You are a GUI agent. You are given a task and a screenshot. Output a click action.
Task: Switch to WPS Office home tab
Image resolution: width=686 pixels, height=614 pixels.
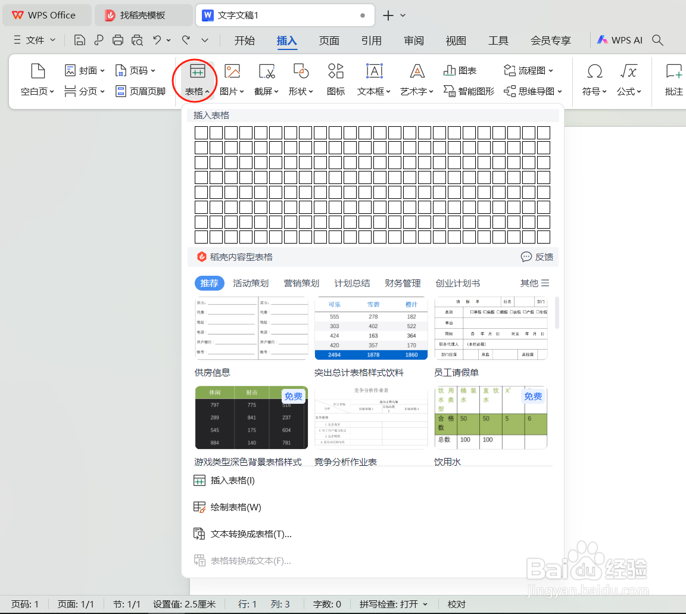tap(47, 15)
